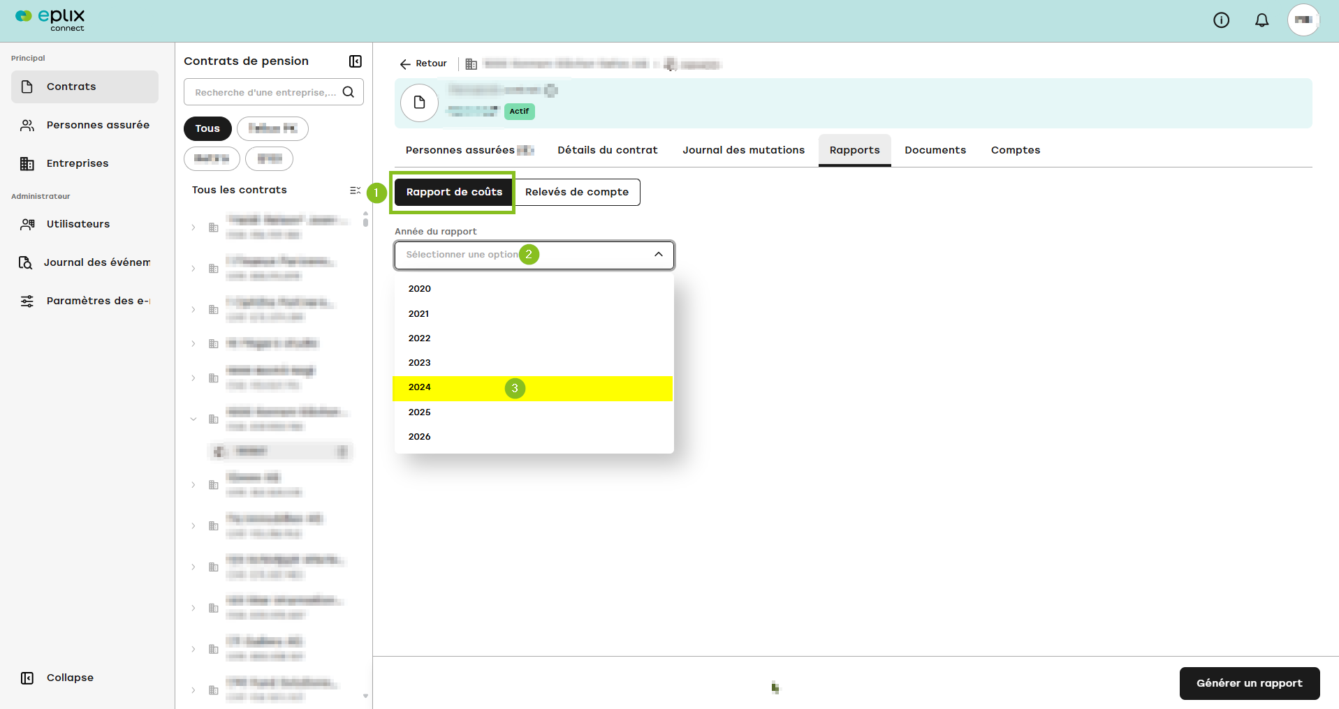1339x709 pixels.
Task: Open the user profile avatar menu
Action: click(1303, 20)
